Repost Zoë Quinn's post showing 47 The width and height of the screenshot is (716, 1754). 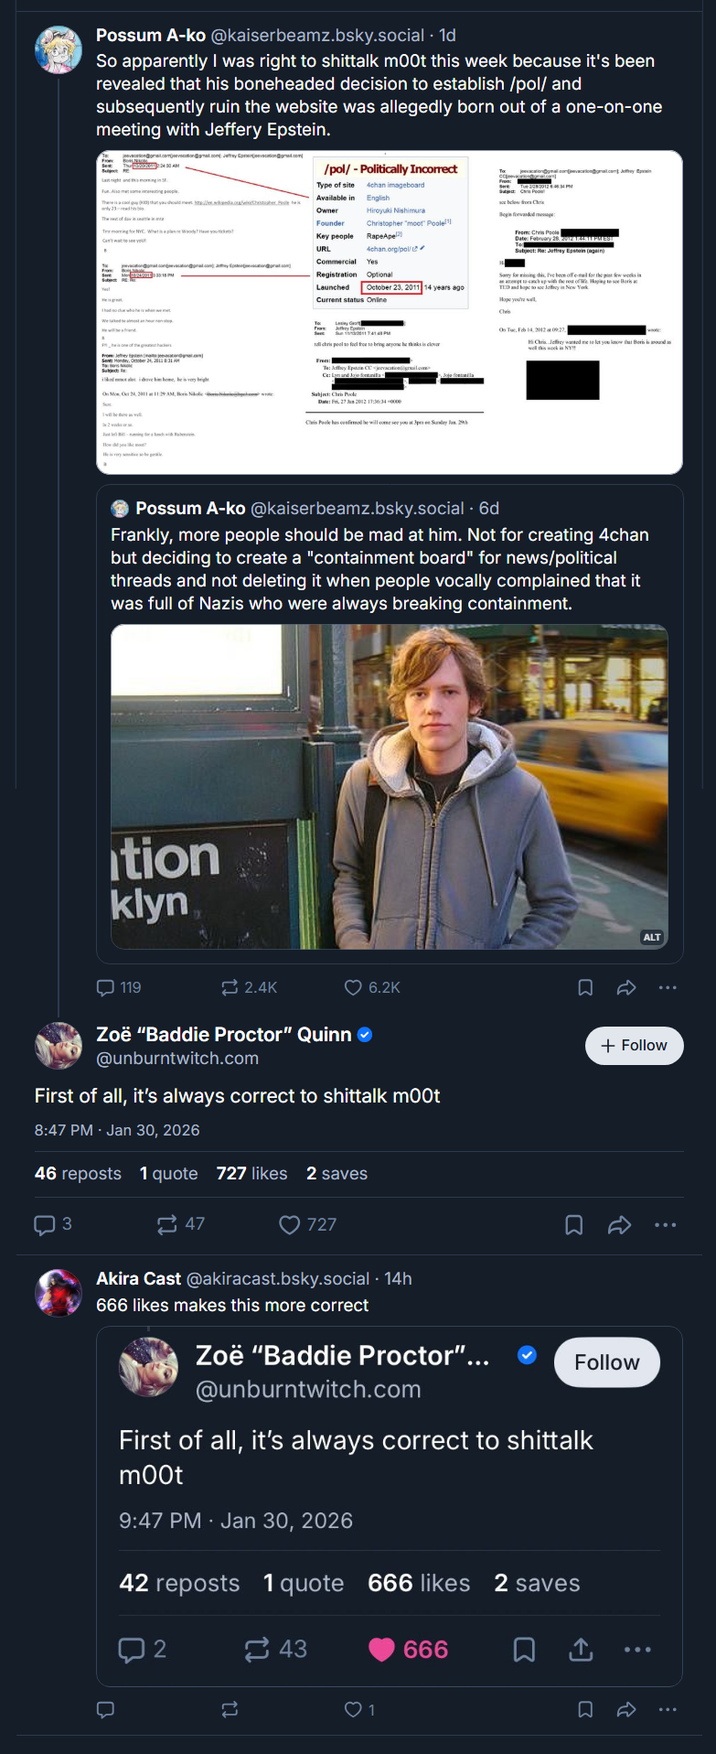[x=167, y=1224]
